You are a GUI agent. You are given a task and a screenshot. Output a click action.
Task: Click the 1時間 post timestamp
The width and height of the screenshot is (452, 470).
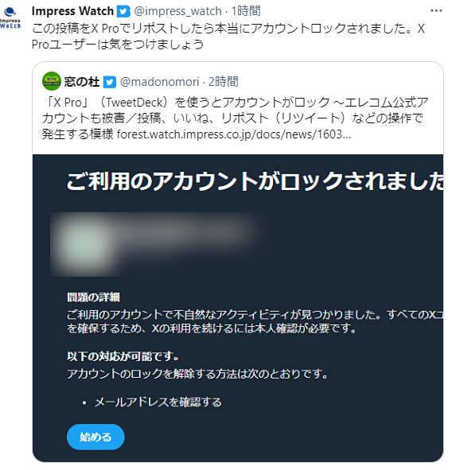pos(246,11)
